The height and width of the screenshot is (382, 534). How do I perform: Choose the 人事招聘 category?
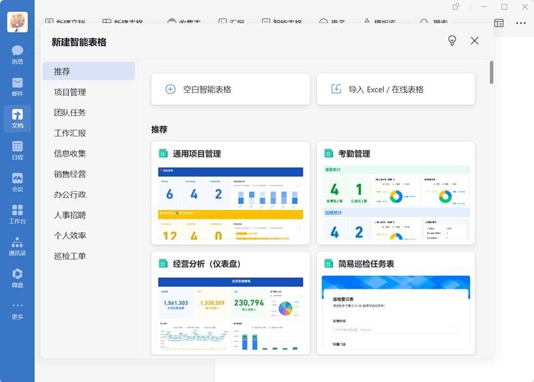[70, 215]
